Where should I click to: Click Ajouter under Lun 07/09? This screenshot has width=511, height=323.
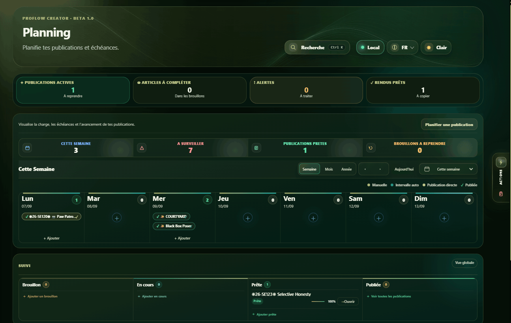[x=51, y=238]
